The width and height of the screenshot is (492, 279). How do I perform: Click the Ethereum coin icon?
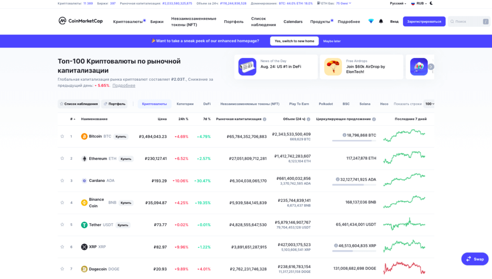click(84, 158)
